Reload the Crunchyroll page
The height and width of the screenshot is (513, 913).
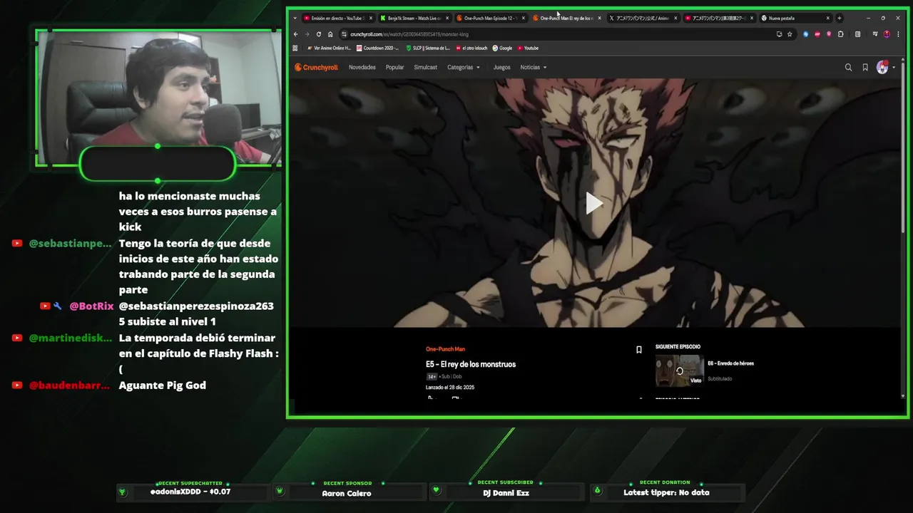coord(319,34)
